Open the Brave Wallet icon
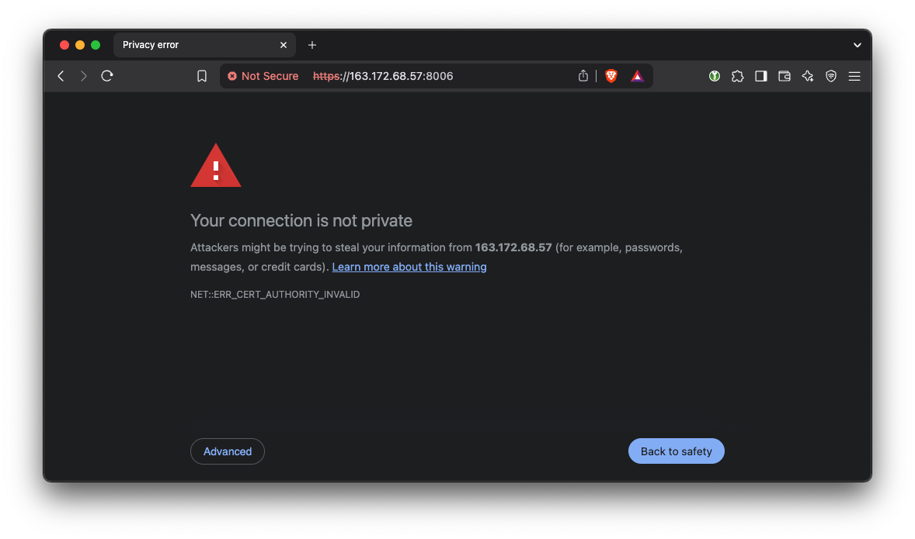The height and width of the screenshot is (539, 915). pos(785,76)
